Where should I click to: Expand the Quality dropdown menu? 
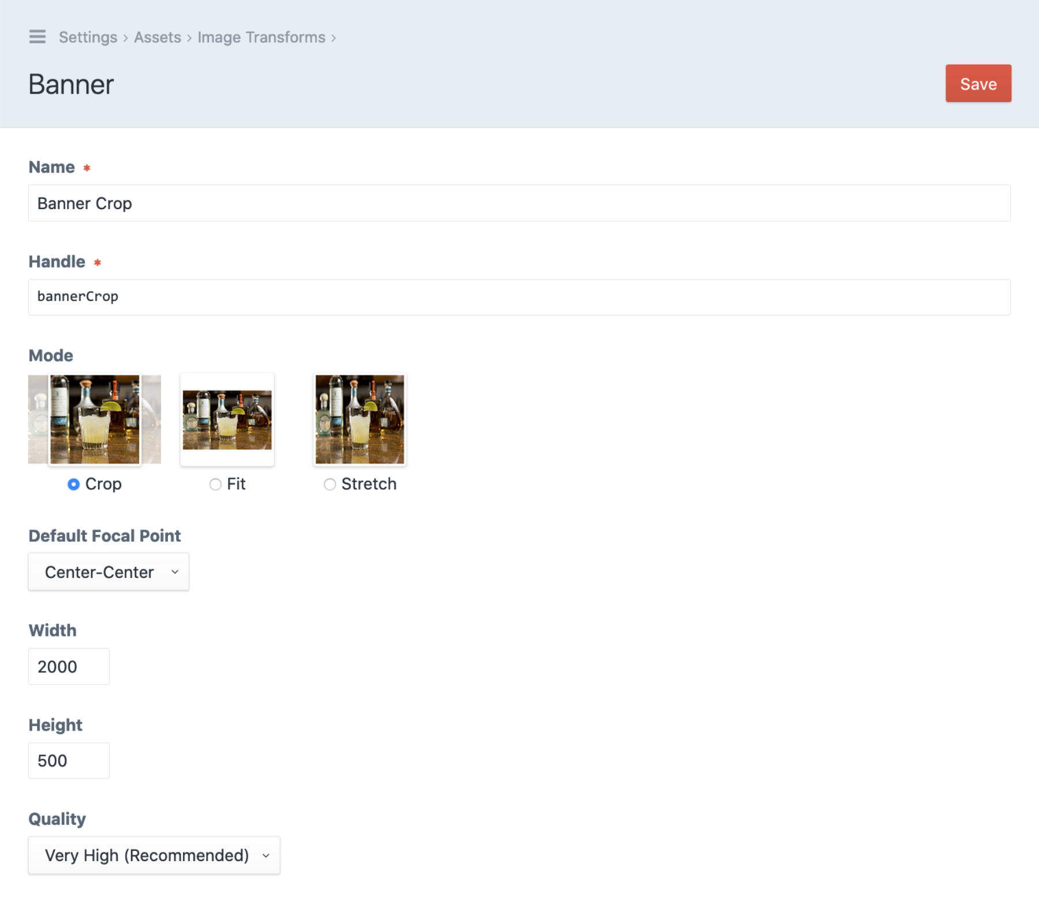[x=154, y=855]
